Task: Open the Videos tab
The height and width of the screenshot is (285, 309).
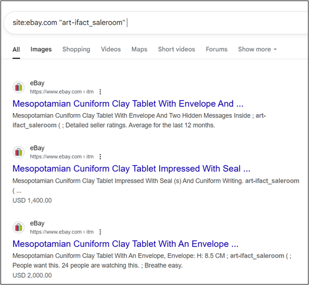Action: pyautogui.click(x=111, y=49)
